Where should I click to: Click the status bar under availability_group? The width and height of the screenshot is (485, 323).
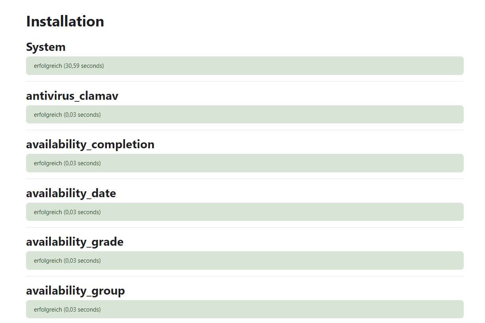(x=244, y=309)
